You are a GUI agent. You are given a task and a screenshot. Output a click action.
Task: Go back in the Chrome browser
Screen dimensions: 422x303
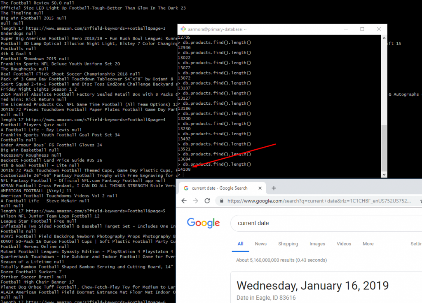pyautogui.click(x=184, y=201)
